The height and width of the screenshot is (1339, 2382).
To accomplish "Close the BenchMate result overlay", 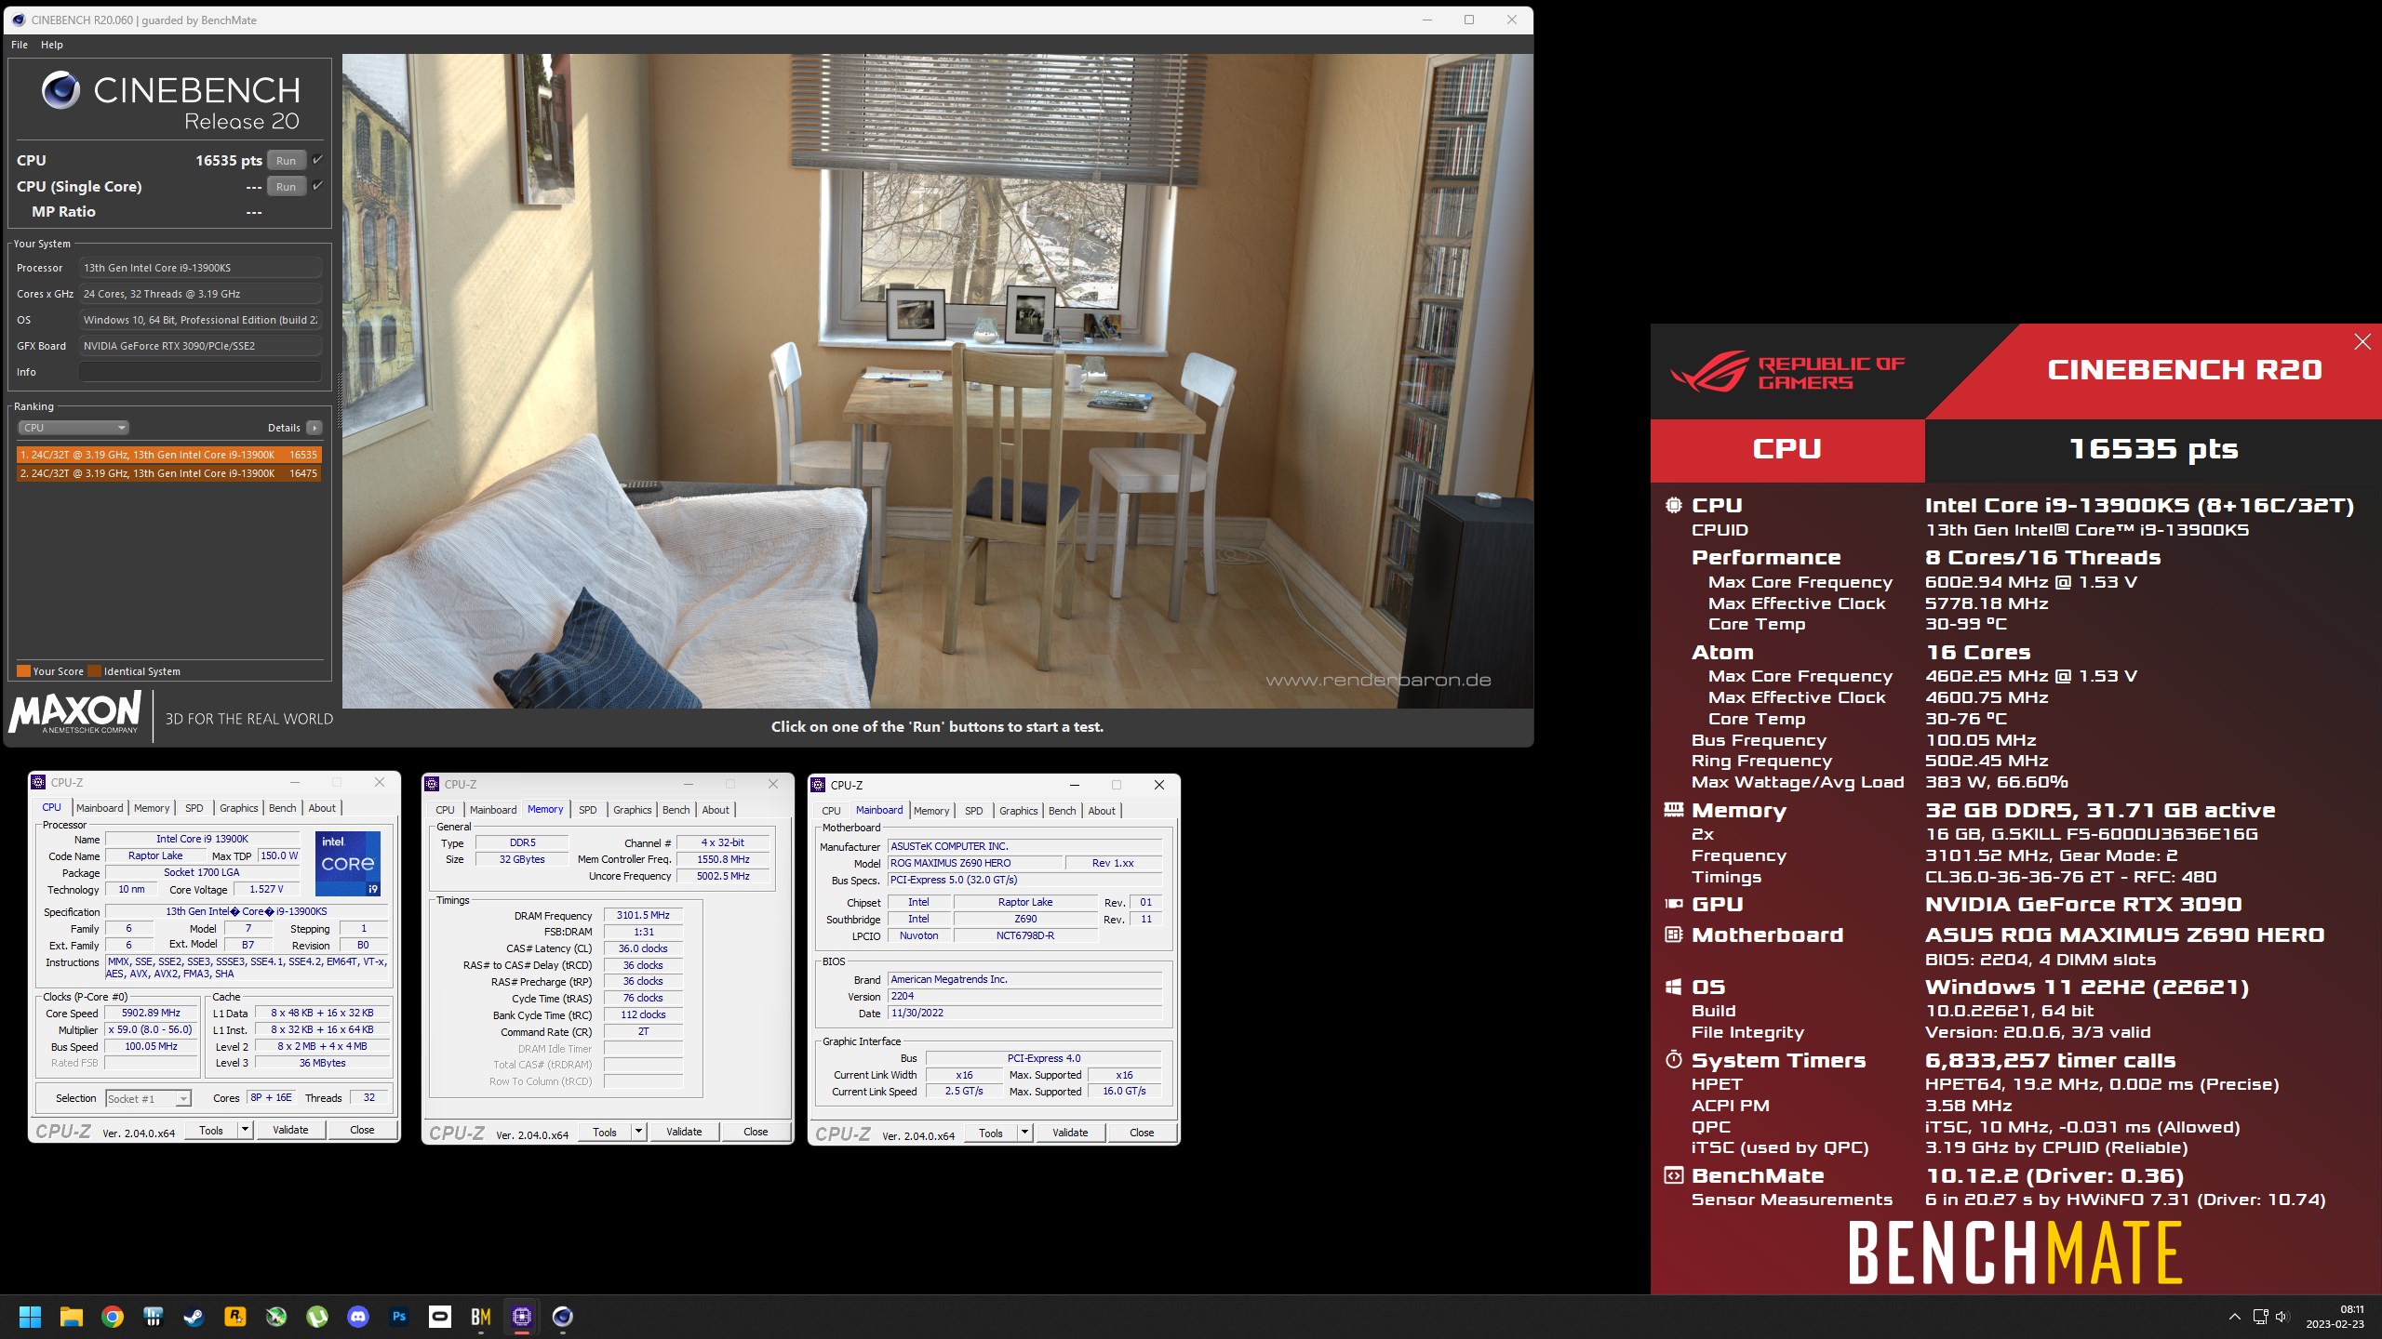I will [2362, 342].
